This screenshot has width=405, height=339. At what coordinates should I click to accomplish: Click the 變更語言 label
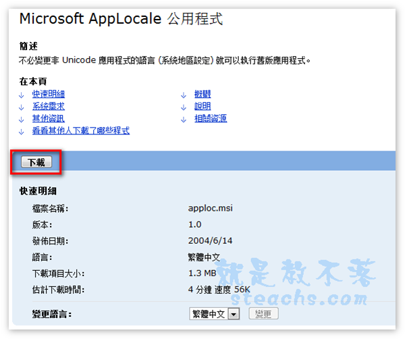52,314
